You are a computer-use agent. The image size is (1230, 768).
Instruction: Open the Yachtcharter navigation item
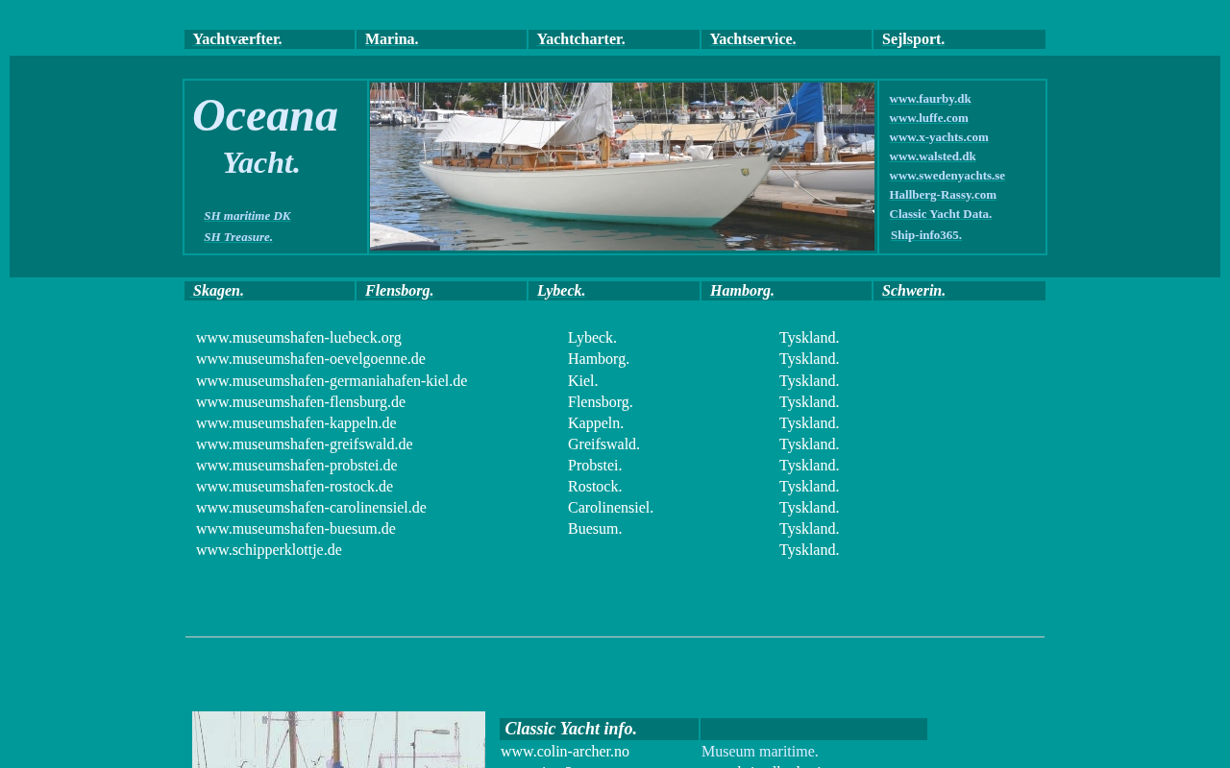580,39
